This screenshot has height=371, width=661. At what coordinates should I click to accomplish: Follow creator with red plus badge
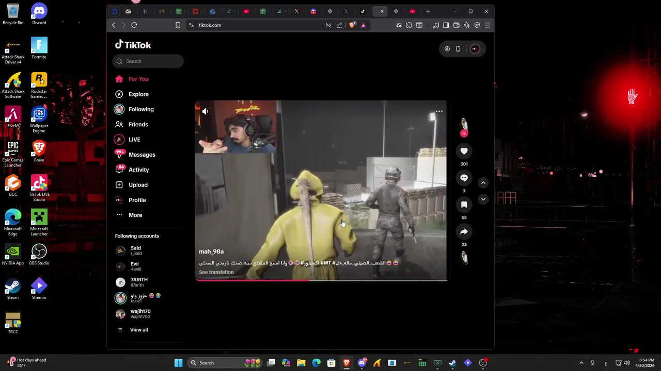point(464,133)
